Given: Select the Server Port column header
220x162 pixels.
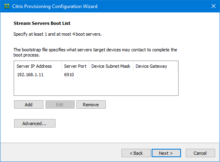Looking at the screenshot, I should [x=75, y=66].
